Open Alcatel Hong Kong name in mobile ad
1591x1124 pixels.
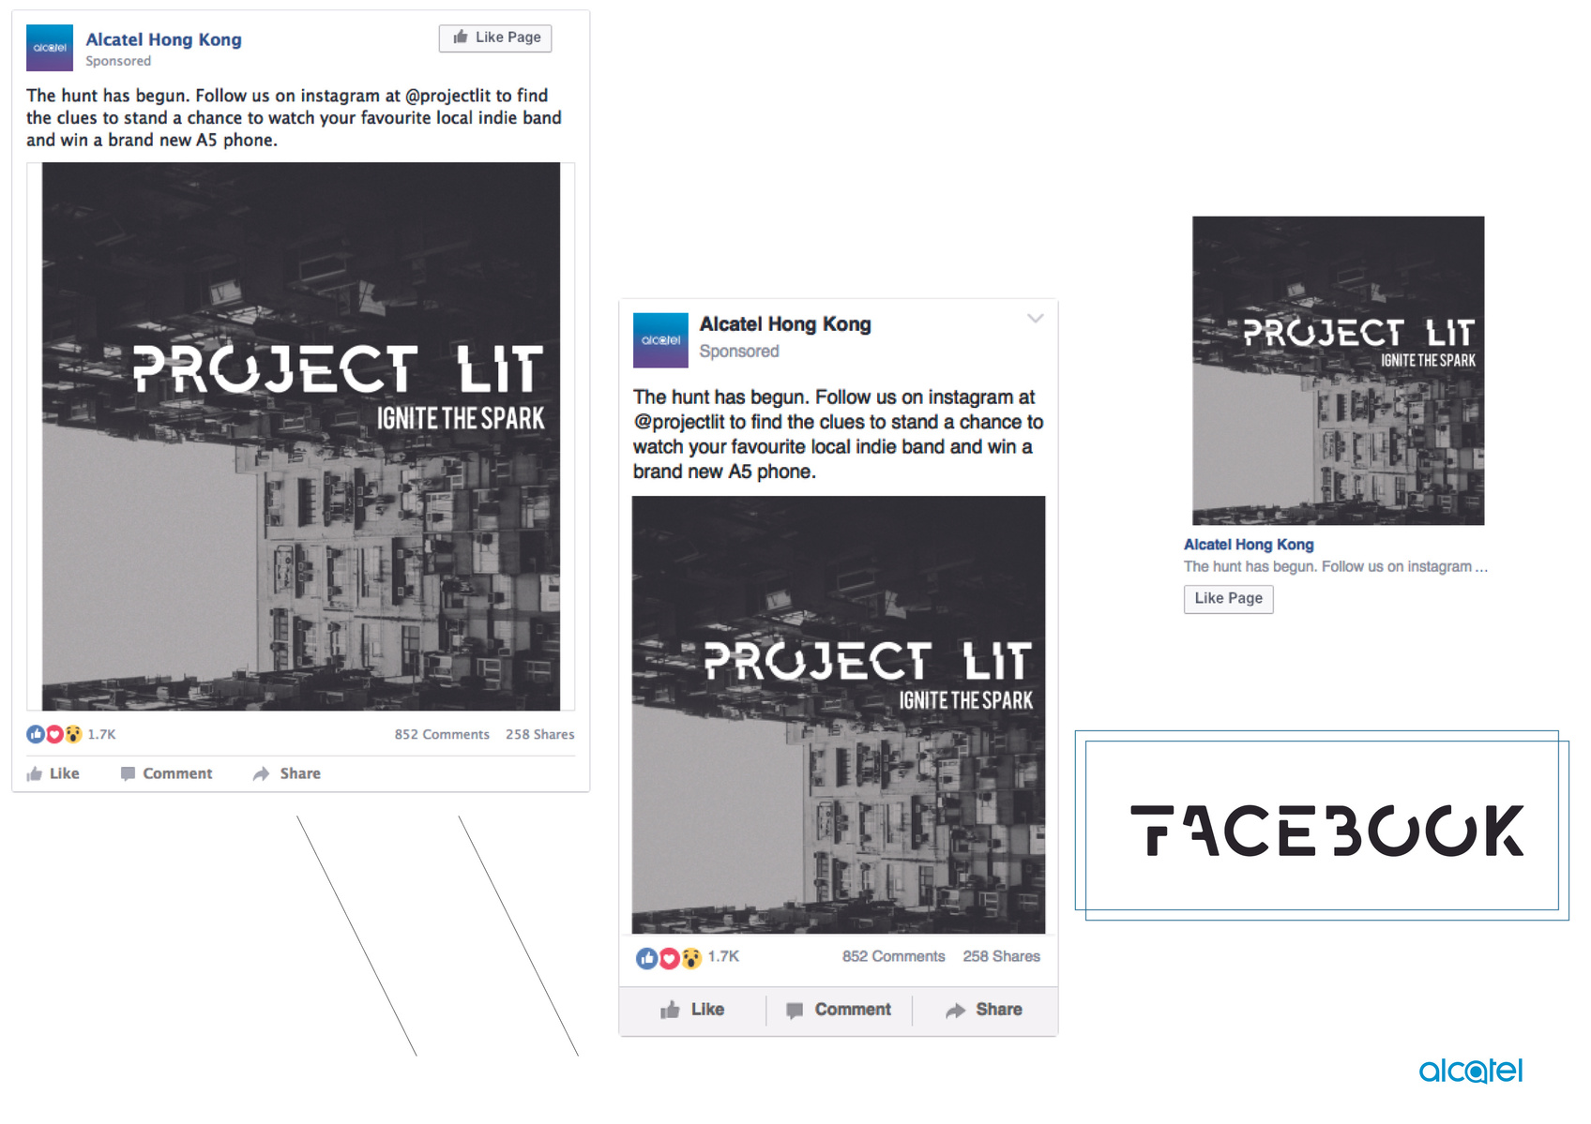(x=785, y=324)
